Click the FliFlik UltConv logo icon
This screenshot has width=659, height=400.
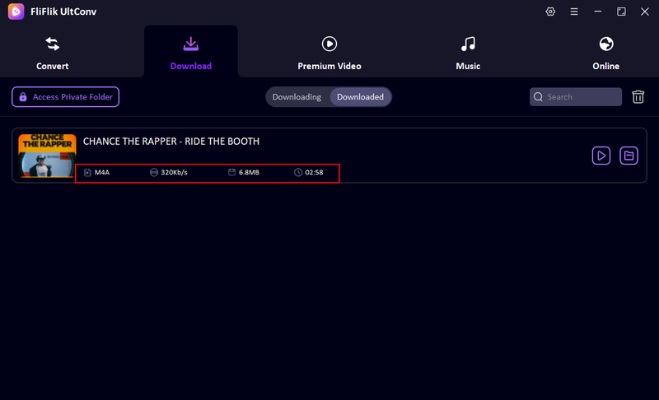[x=16, y=12]
